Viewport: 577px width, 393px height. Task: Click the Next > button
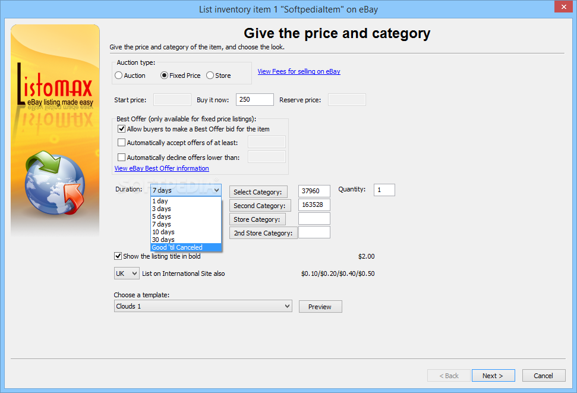pos(493,376)
